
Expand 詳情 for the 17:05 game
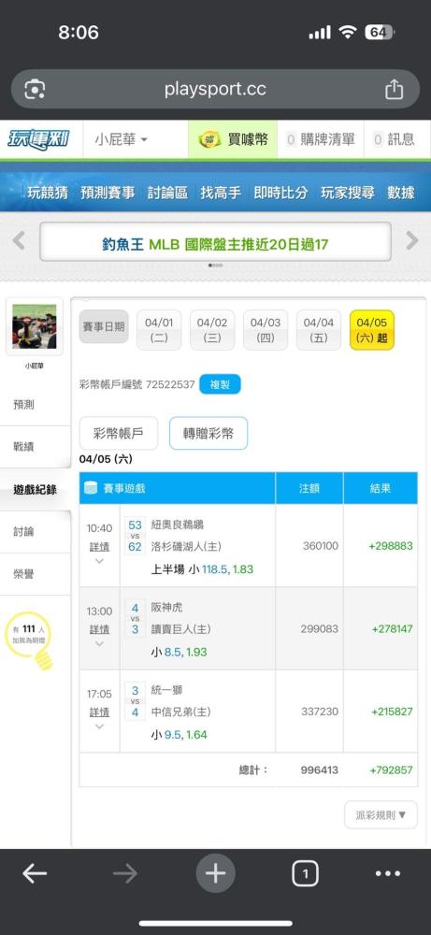(99, 717)
